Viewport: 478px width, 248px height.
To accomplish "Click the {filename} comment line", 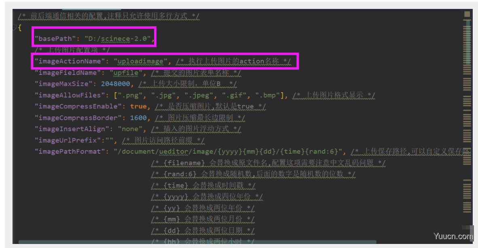I will pos(268,163).
